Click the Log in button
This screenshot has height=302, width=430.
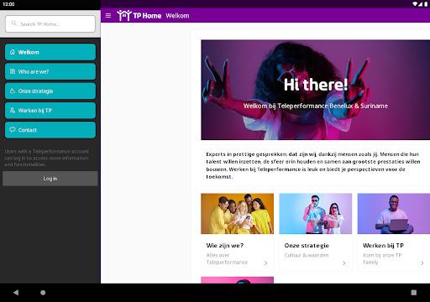pyautogui.click(x=50, y=179)
